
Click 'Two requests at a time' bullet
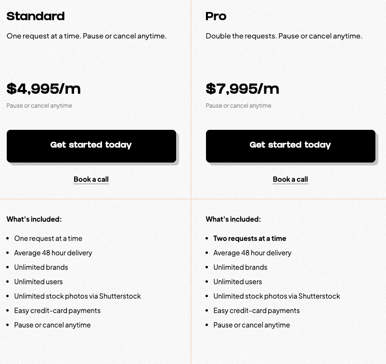[250, 238]
